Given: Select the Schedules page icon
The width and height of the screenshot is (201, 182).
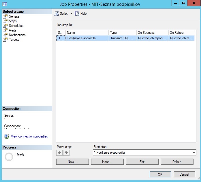Looking at the screenshot, I should pos(5,26).
